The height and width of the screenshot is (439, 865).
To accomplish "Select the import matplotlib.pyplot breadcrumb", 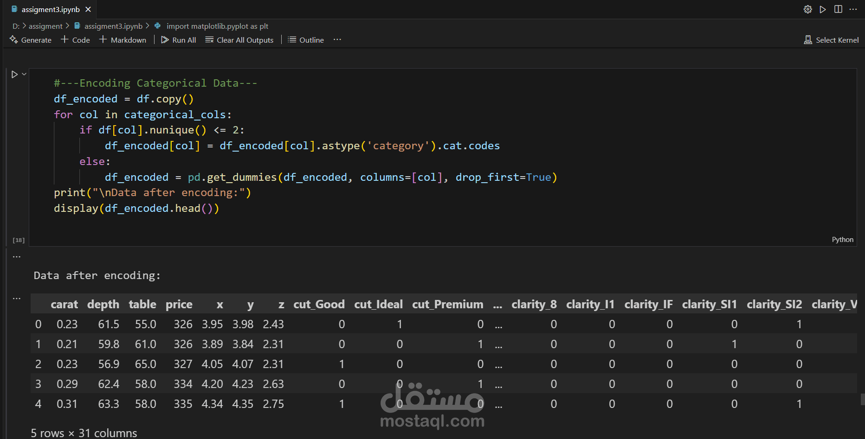I will coord(217,26).
